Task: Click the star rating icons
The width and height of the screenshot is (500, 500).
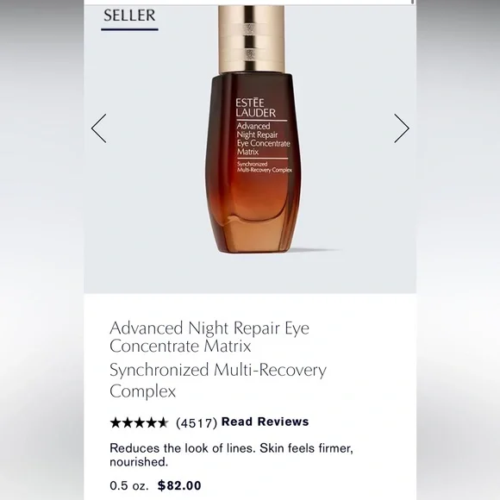Action: [x=139, y=422]
